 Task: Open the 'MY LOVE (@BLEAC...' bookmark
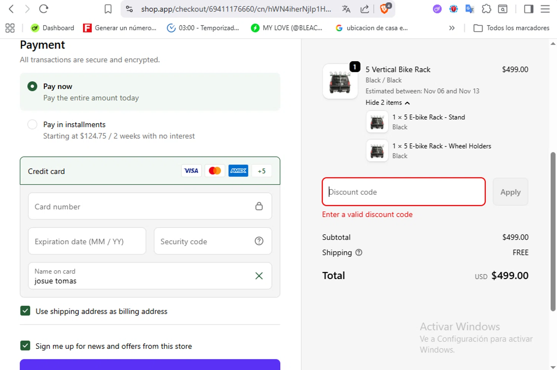coord(287,28)
